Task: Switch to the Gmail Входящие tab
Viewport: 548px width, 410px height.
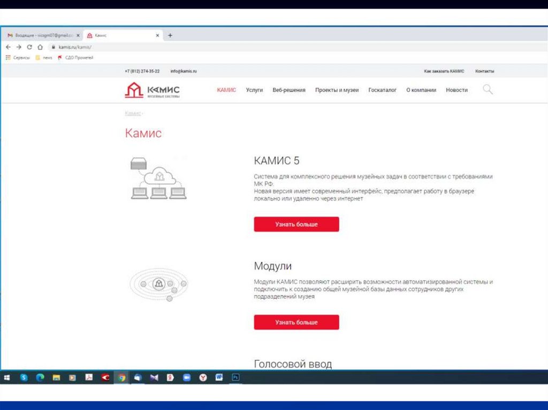Action: click(43, 35)
